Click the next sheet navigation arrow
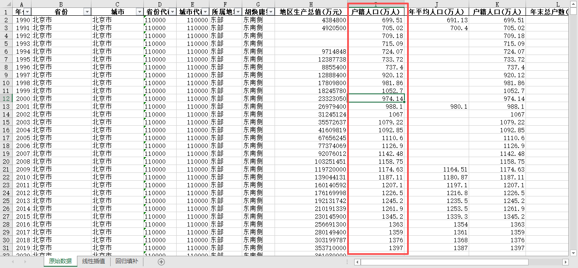 pos(25,262)
